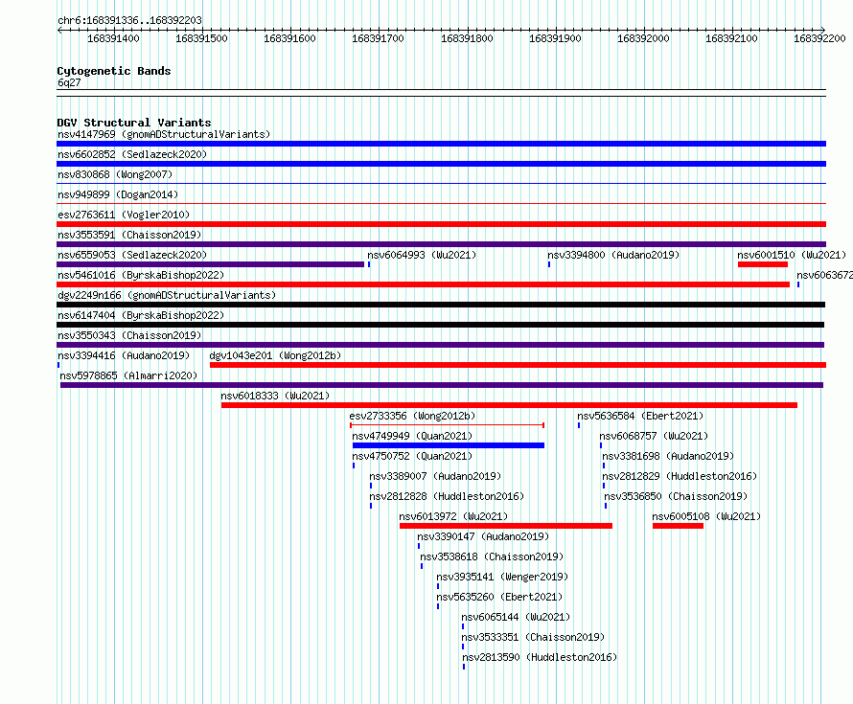Viewport: 853px width, 704px height.
Task: Open the nsv830868 (Wong2007) variant
Action: [115, 174]
